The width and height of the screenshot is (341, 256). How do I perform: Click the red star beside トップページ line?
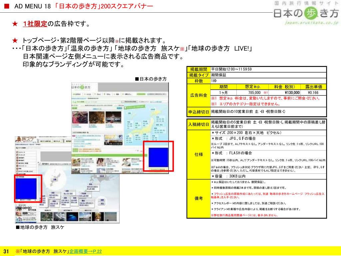point(15,40)
